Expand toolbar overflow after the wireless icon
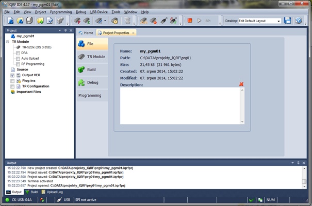This screenshot has width=312, height=206. pos(134,24)
